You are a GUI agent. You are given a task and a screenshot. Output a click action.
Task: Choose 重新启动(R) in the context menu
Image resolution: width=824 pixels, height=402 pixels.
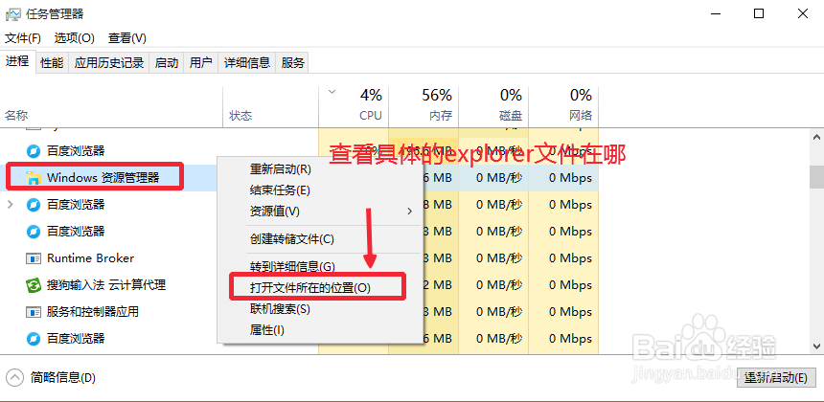[x=321, y=169]
